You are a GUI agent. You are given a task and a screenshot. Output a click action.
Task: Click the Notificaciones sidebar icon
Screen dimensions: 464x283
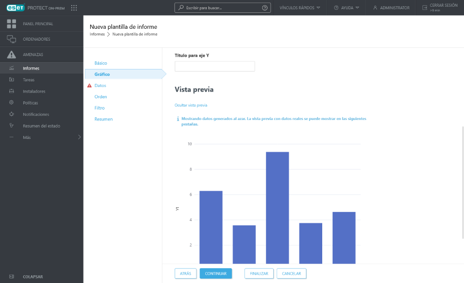coord(11,114)
